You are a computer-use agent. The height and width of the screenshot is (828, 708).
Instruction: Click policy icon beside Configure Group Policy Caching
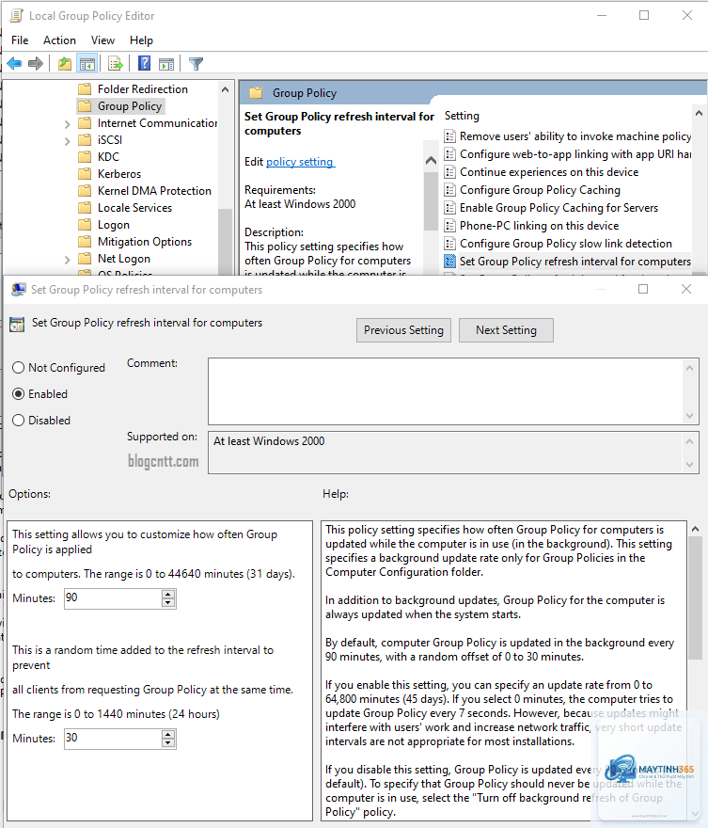(x=450, y=190)
